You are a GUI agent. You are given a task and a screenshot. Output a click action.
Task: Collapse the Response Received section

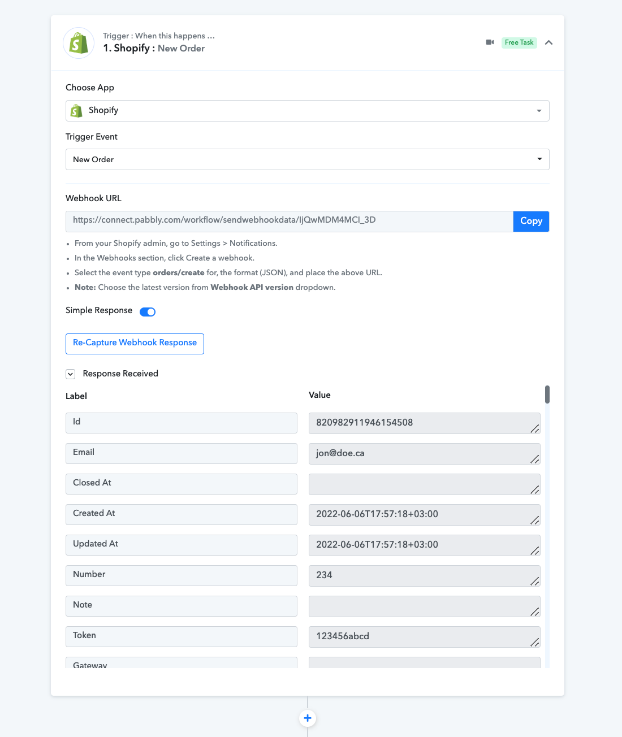coord(71,374)
